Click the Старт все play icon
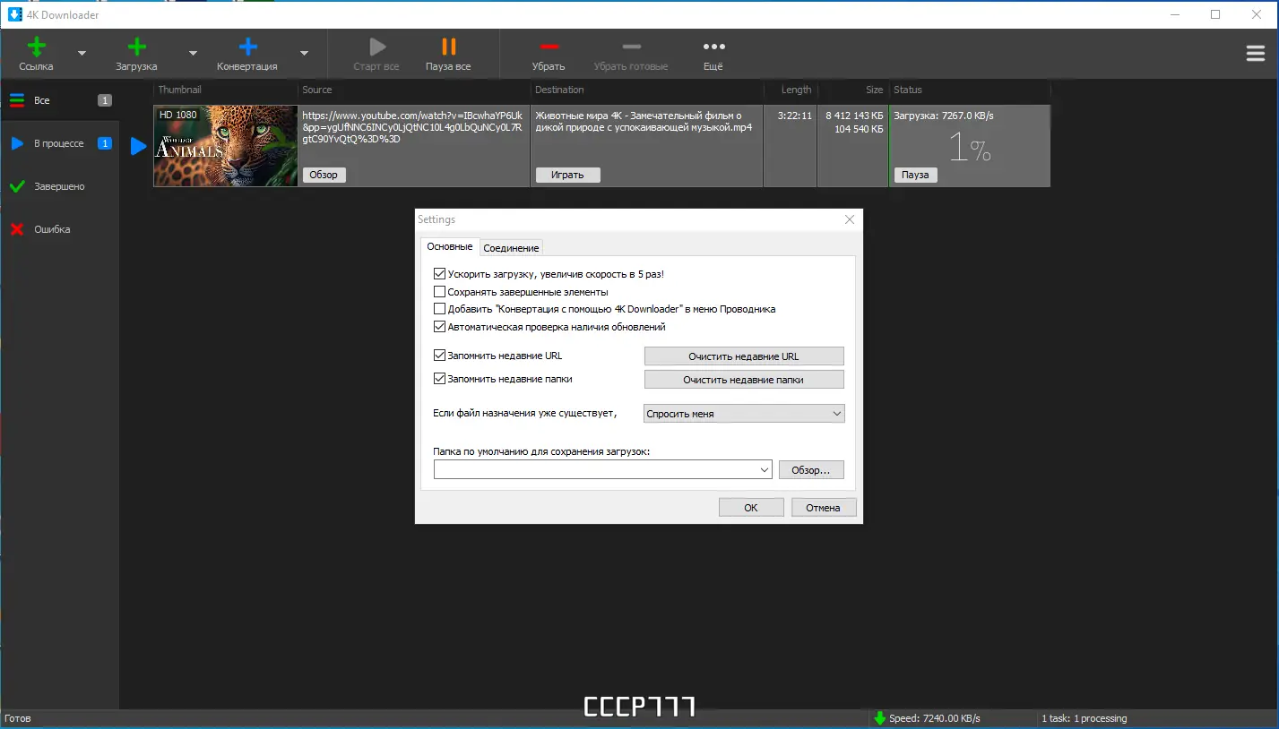Screen dimensions: 1279x729 [377, 47]
